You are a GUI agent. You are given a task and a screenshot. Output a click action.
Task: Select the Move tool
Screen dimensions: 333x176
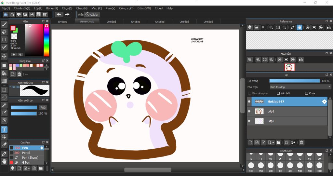pos(4,56)
